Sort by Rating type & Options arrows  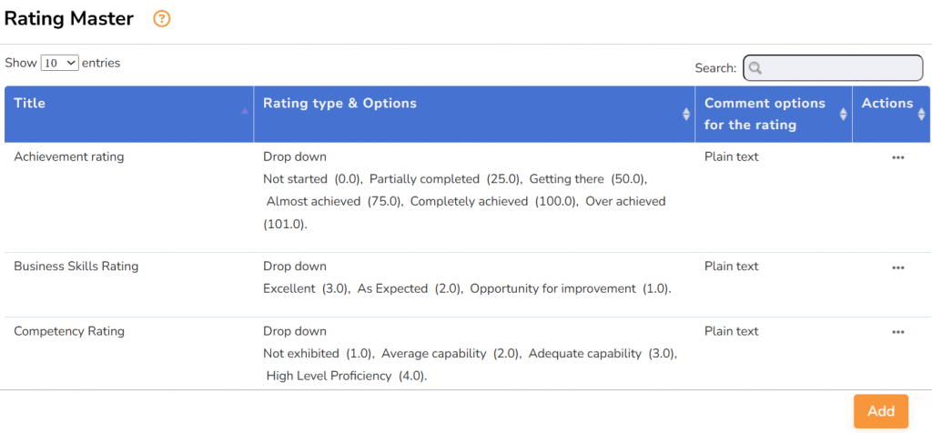pyautogui.click(x=686, y=114)
